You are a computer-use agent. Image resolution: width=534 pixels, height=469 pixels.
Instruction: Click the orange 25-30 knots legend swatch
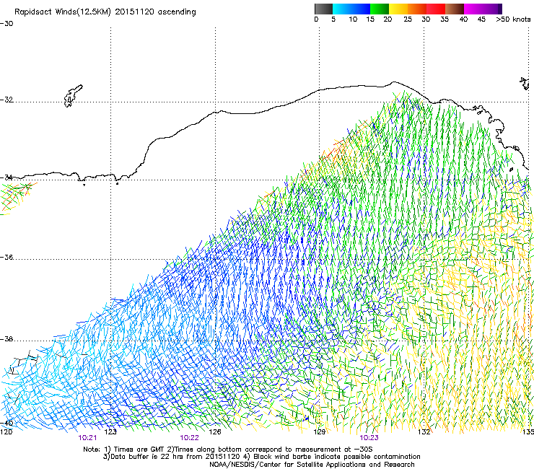point(417,9)
